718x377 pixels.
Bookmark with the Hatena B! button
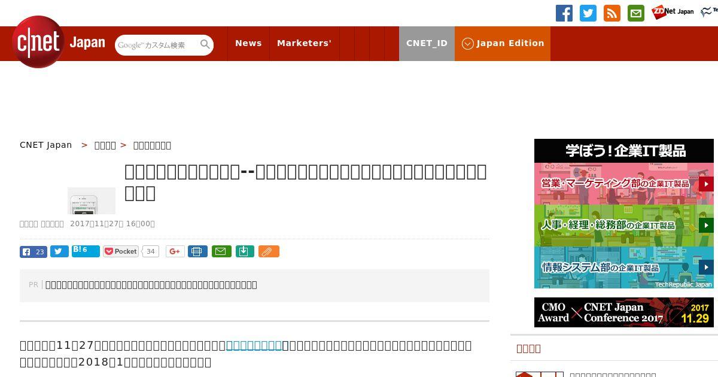[86, 251]
